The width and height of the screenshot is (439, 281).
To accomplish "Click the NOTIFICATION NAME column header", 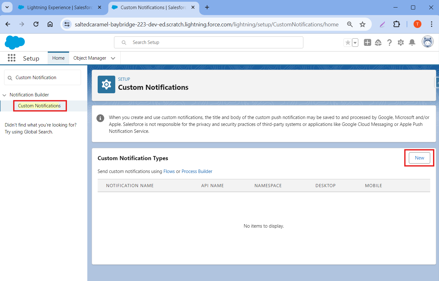I will pos(130,186).
